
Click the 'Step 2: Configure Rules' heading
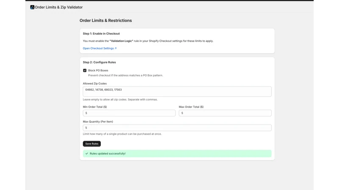pos(99,62)
